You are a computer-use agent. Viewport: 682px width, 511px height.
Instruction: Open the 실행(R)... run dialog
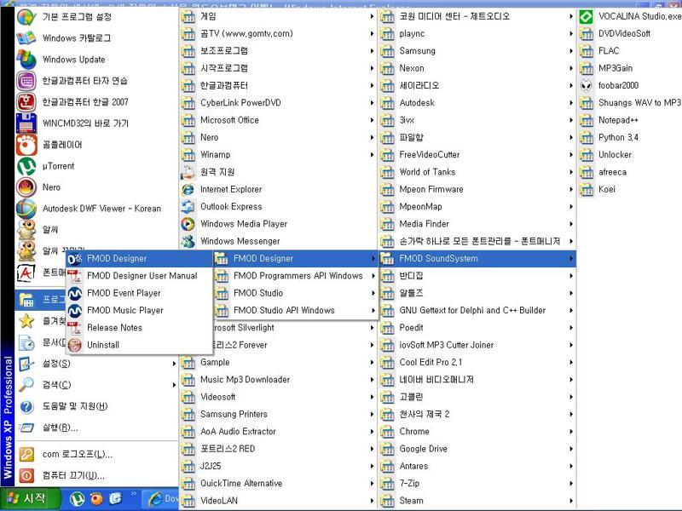coord(96,428)
